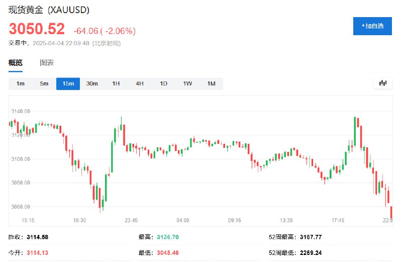Click the 19:30 time axis label

(79, 220)
